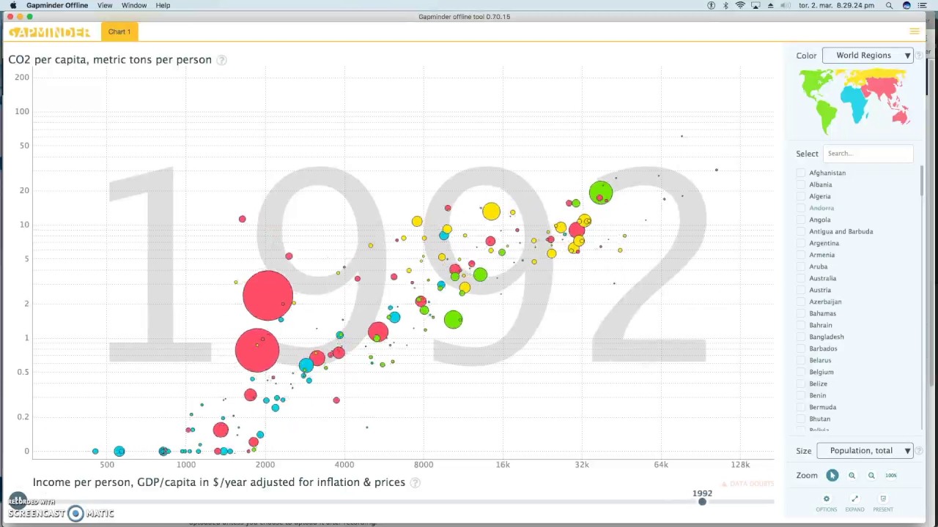This screenshot has width=938, height=527.
Task: Change the CO2 per capita axis indicator
Action: click(x=110, y=60)
